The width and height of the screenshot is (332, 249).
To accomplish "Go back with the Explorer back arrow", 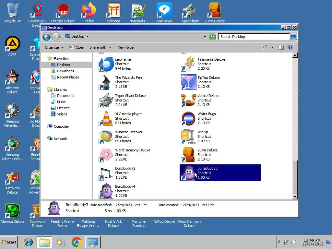I will 46,37.
